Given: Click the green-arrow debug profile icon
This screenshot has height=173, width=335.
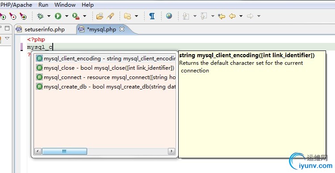Looking at the screenshot, I should pyautogui.click(x=3, y=16).
